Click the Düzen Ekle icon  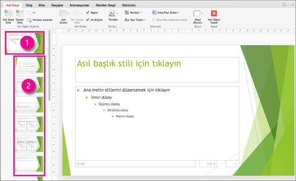click(20, 14)
